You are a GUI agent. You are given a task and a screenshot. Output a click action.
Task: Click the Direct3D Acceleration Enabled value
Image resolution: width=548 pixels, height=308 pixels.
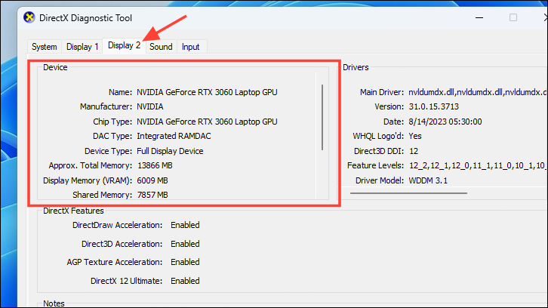coord(185,244)
